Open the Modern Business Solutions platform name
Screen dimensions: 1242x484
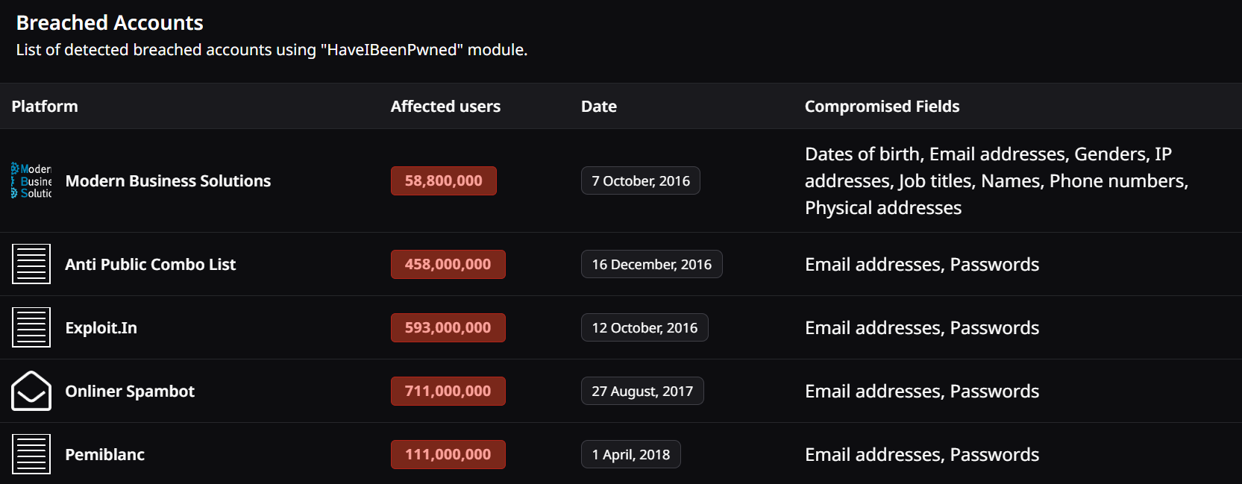click(x=168, y=181)
